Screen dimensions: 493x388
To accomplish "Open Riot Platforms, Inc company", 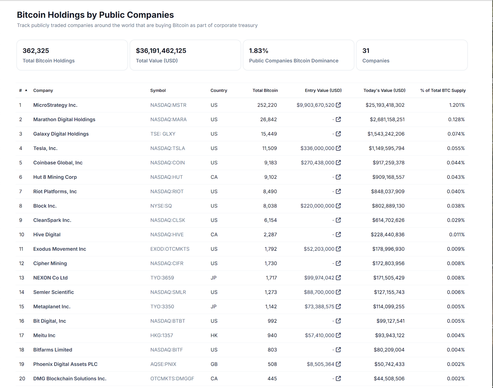I will 55,192.
